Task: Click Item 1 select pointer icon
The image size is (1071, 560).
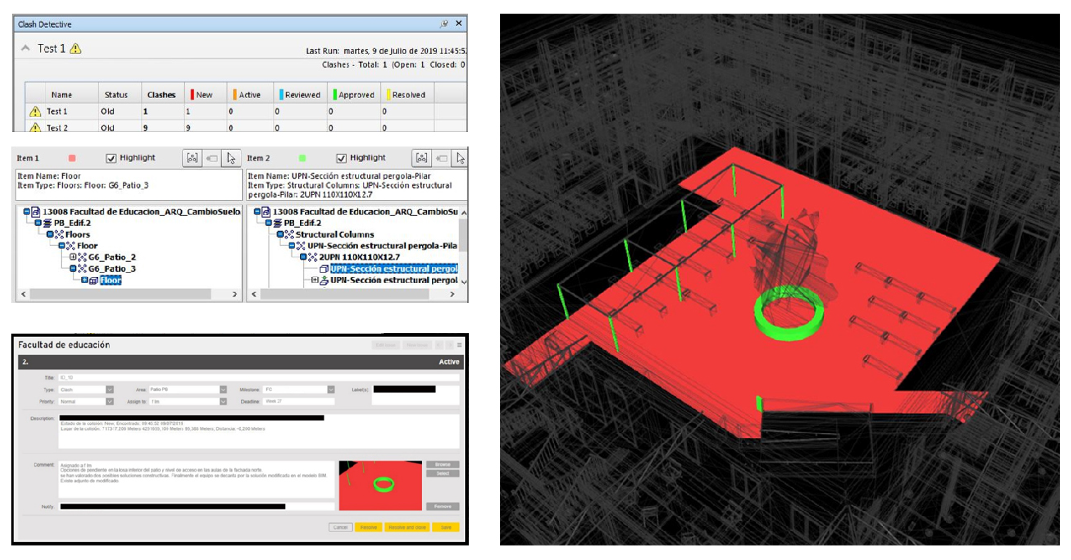Action: coord(231,158)
